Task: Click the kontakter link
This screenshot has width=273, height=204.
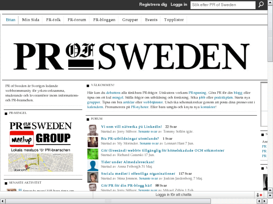Action: (208, 107)
